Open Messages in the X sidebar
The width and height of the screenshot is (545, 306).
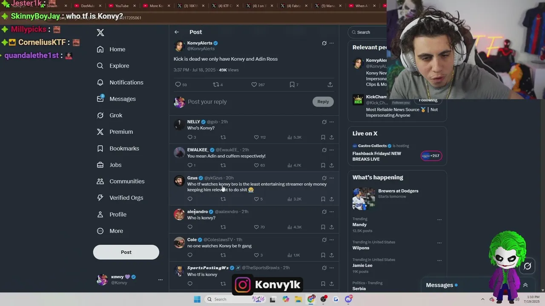point(116,99)
